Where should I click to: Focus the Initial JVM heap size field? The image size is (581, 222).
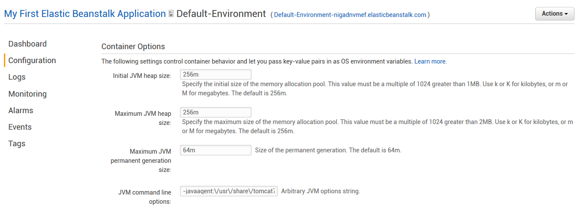(x=216, y=74)
